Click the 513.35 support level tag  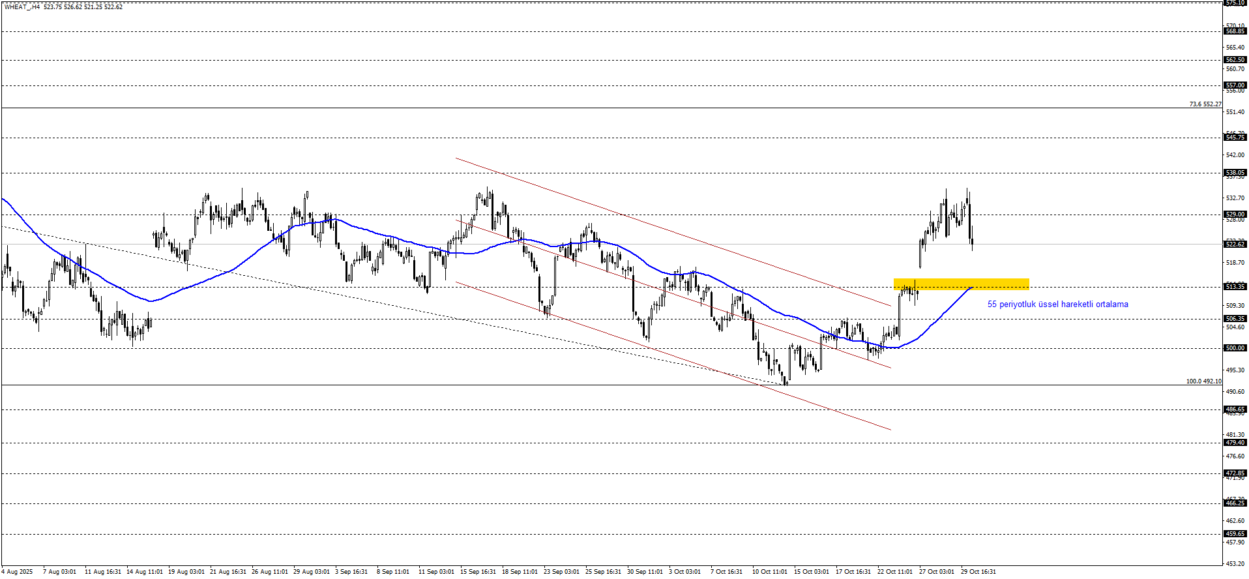tap(1235, 287)
